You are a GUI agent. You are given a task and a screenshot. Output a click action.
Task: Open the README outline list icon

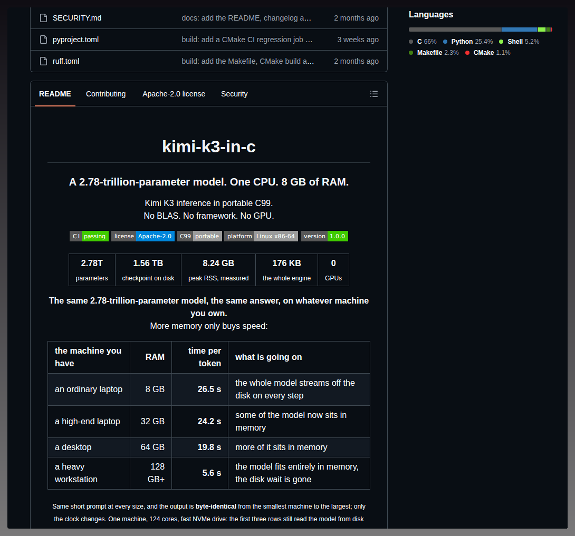[x=373, y=94]
